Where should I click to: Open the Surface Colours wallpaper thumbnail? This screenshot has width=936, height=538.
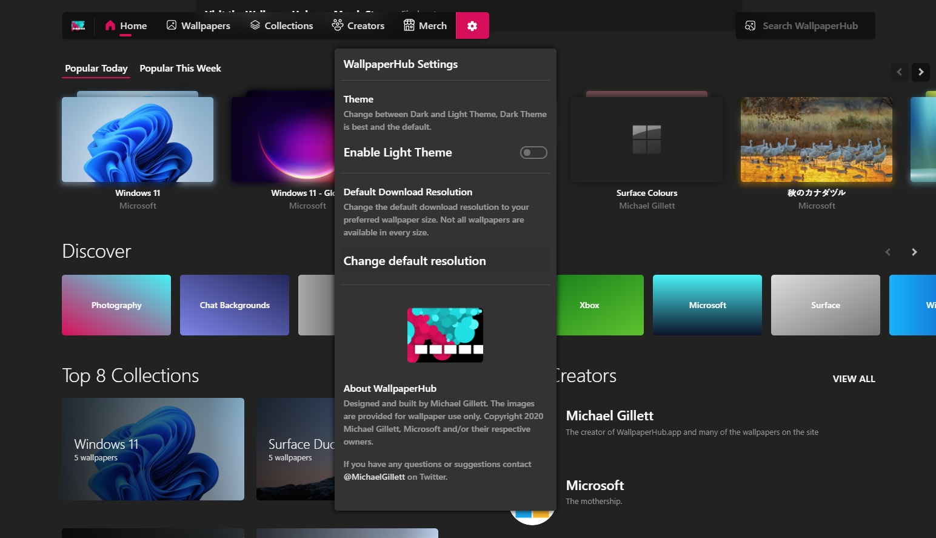click(647, 140)
